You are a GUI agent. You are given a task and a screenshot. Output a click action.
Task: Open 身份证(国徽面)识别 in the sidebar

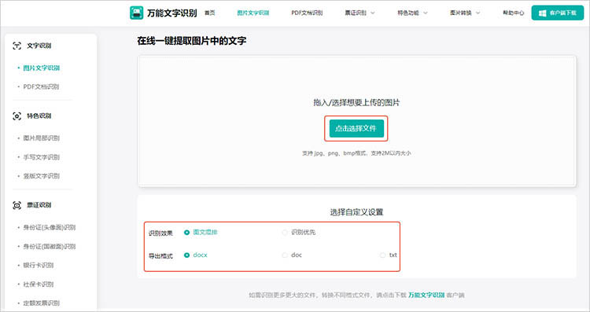coord(50,247)
